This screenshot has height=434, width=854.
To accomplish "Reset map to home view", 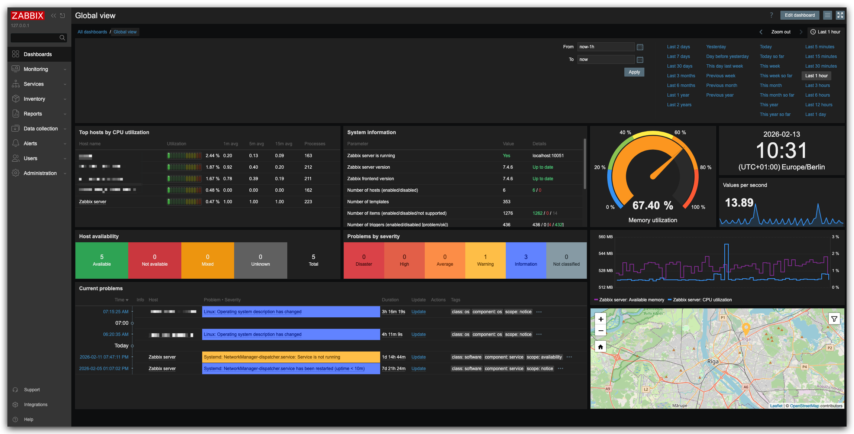I will [x=601, y=347].
